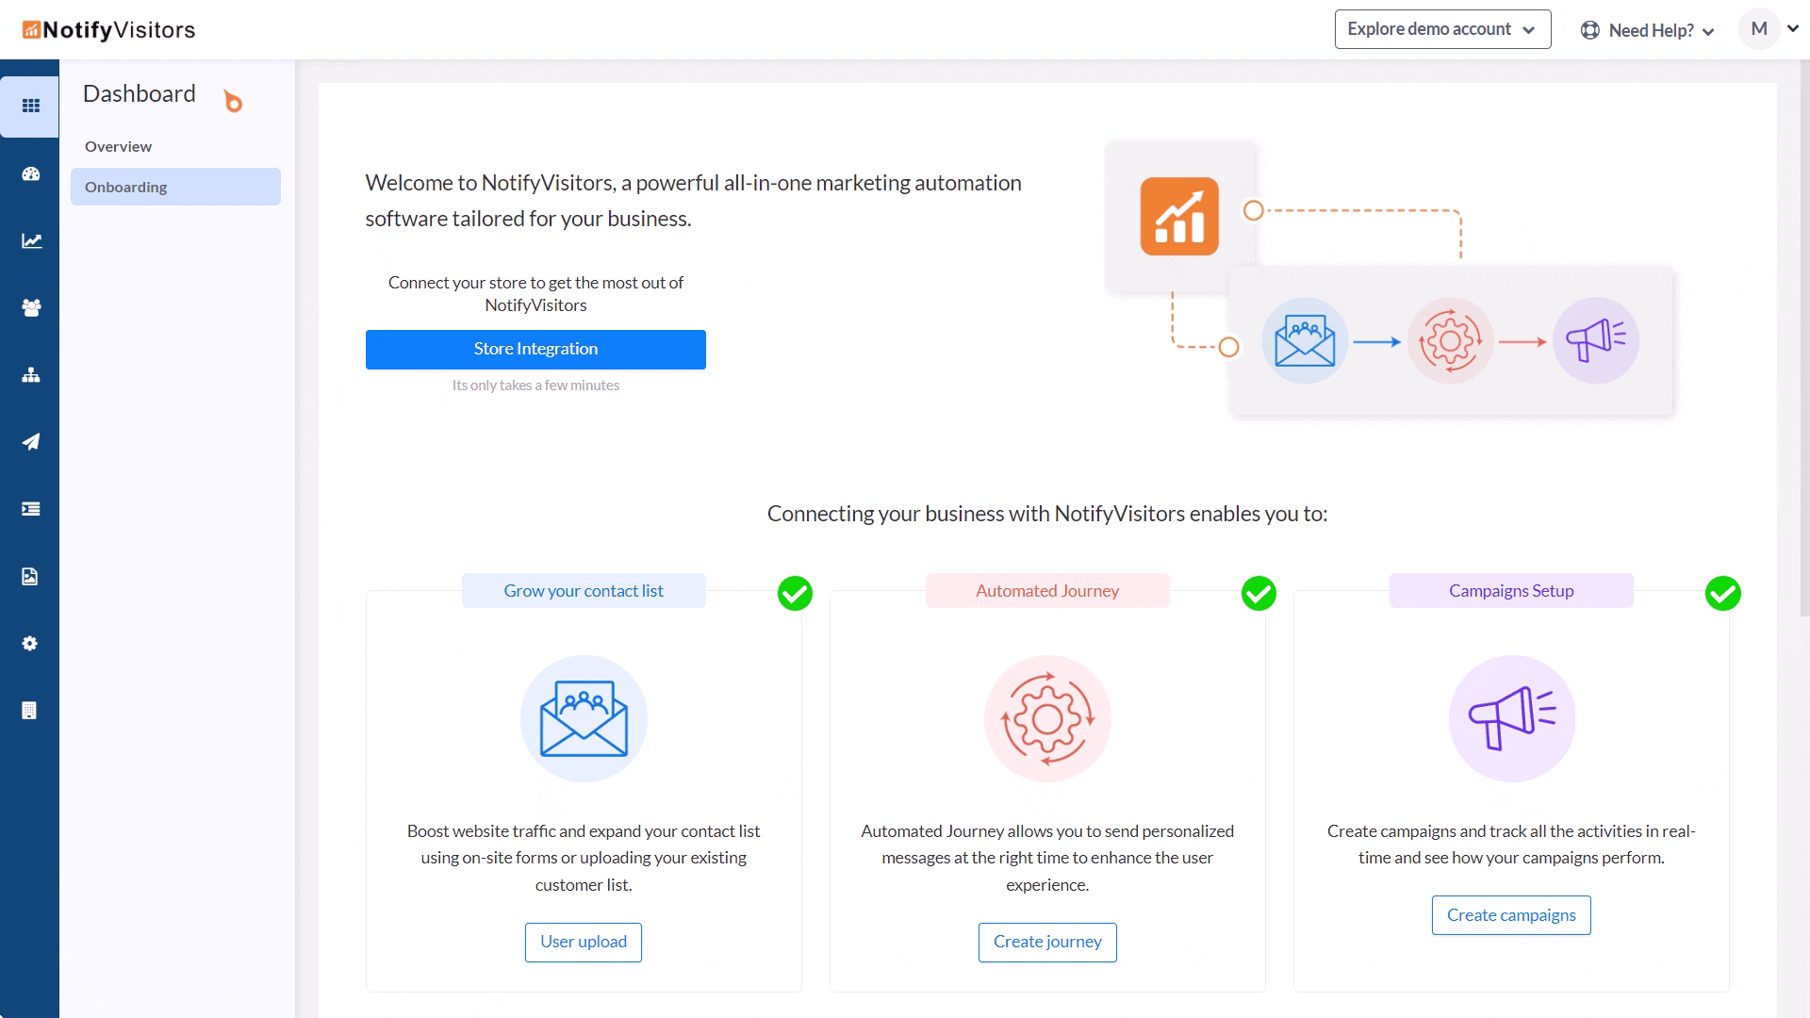Click the Create journey button
1810x1018 pixels.
1047,942
